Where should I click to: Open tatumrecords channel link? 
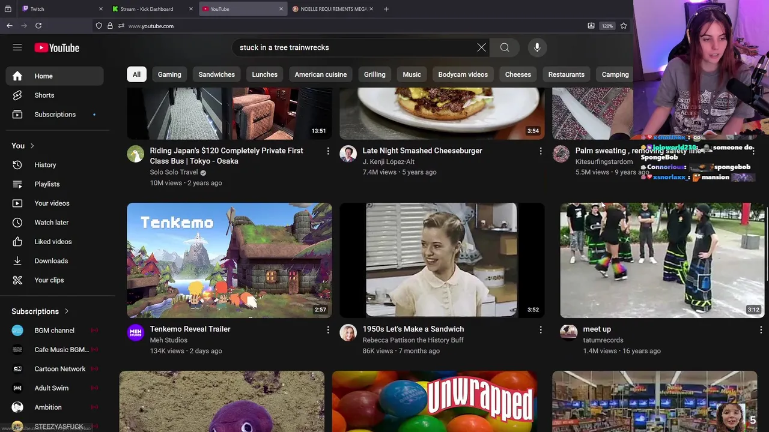(603, 340)
